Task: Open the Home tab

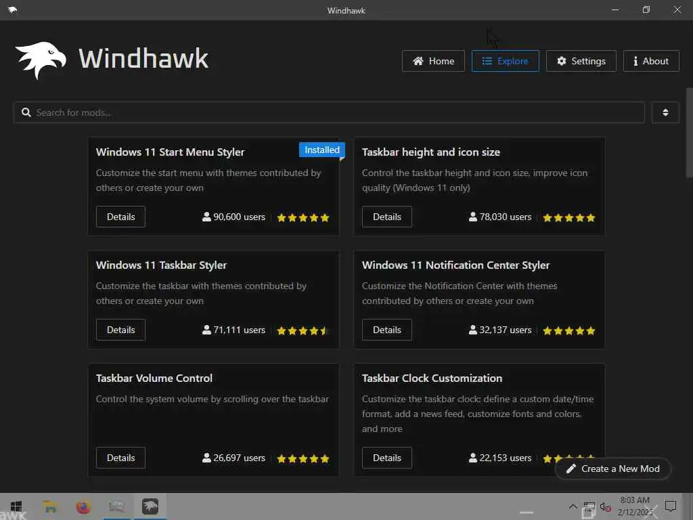Action: point(433,61)
